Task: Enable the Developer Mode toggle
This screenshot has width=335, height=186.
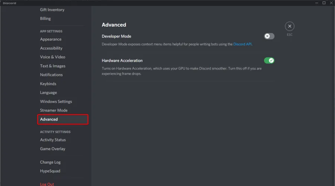Action: [269, 36]
